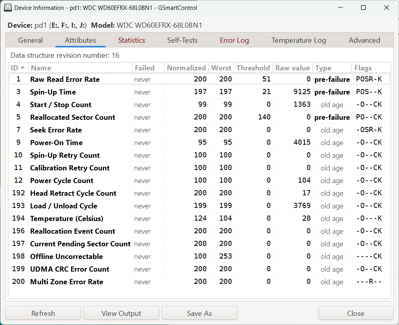Click the Save As button

click(199, 313)
